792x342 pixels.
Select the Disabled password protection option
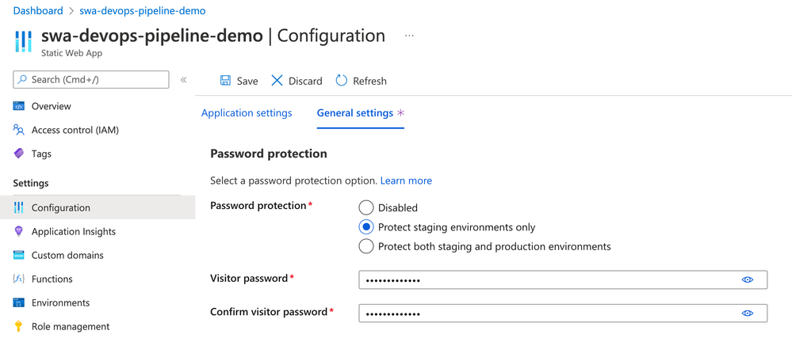click(x=366, y=207)
